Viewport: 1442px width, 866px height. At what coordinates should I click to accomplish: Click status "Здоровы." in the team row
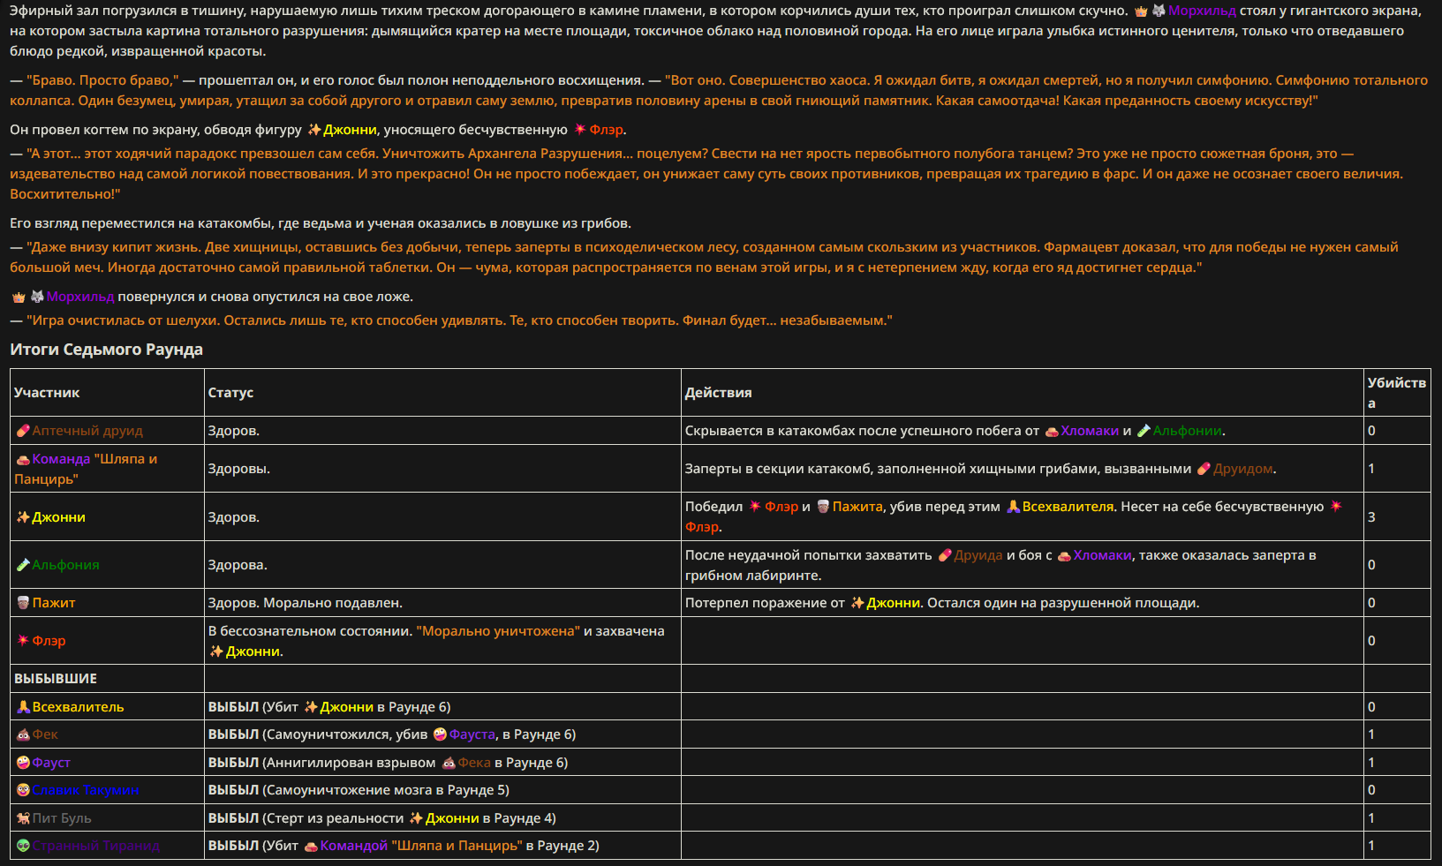tap(239, 469)
